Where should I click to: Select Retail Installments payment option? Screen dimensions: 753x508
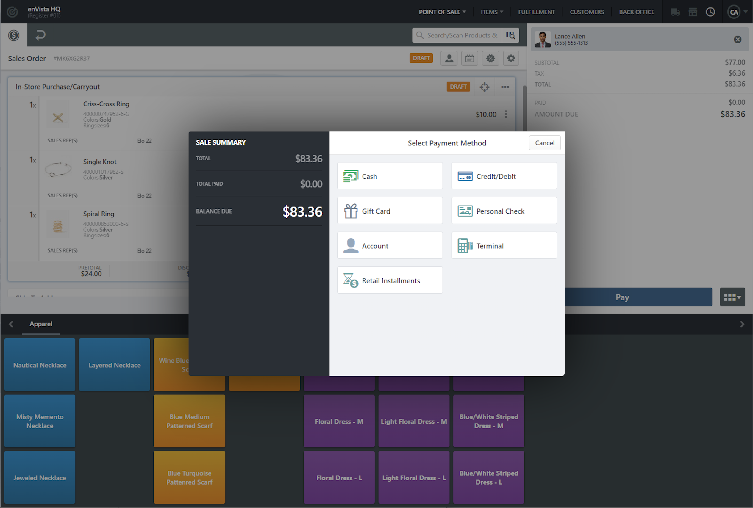tap(390, 280)
